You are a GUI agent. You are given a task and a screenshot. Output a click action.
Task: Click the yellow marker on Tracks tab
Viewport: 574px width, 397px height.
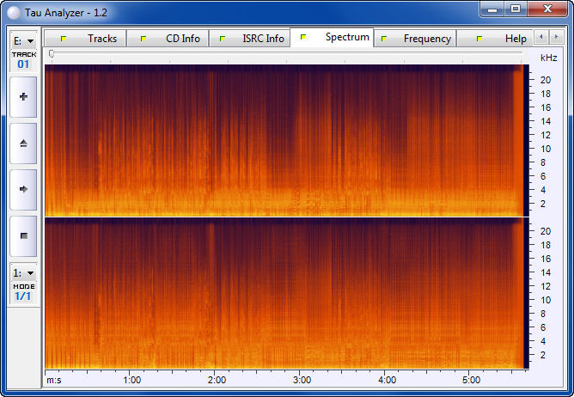[63, 39]
